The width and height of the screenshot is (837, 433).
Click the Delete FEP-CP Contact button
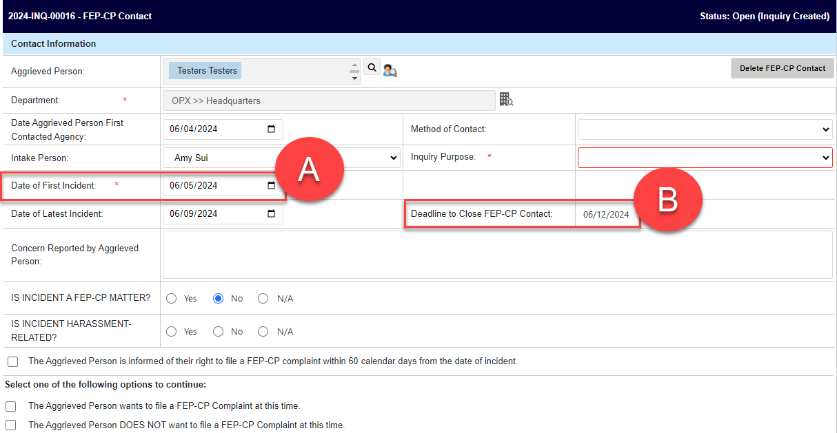pos(783,68)
